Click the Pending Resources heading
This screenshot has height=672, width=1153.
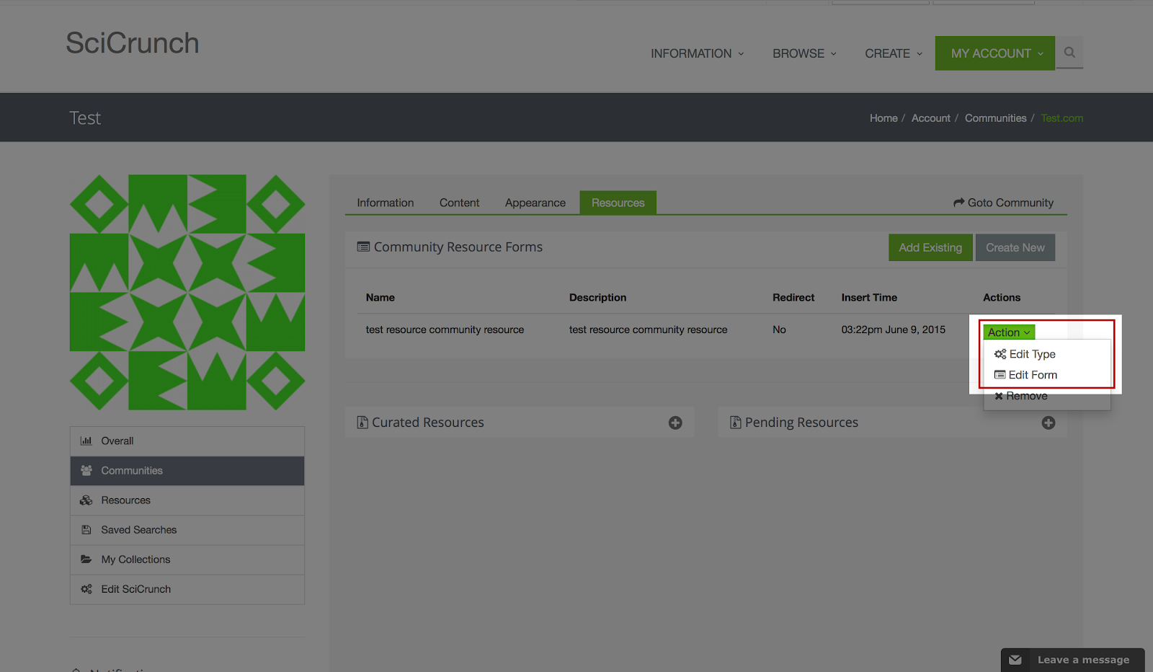[x=801, y=423]
